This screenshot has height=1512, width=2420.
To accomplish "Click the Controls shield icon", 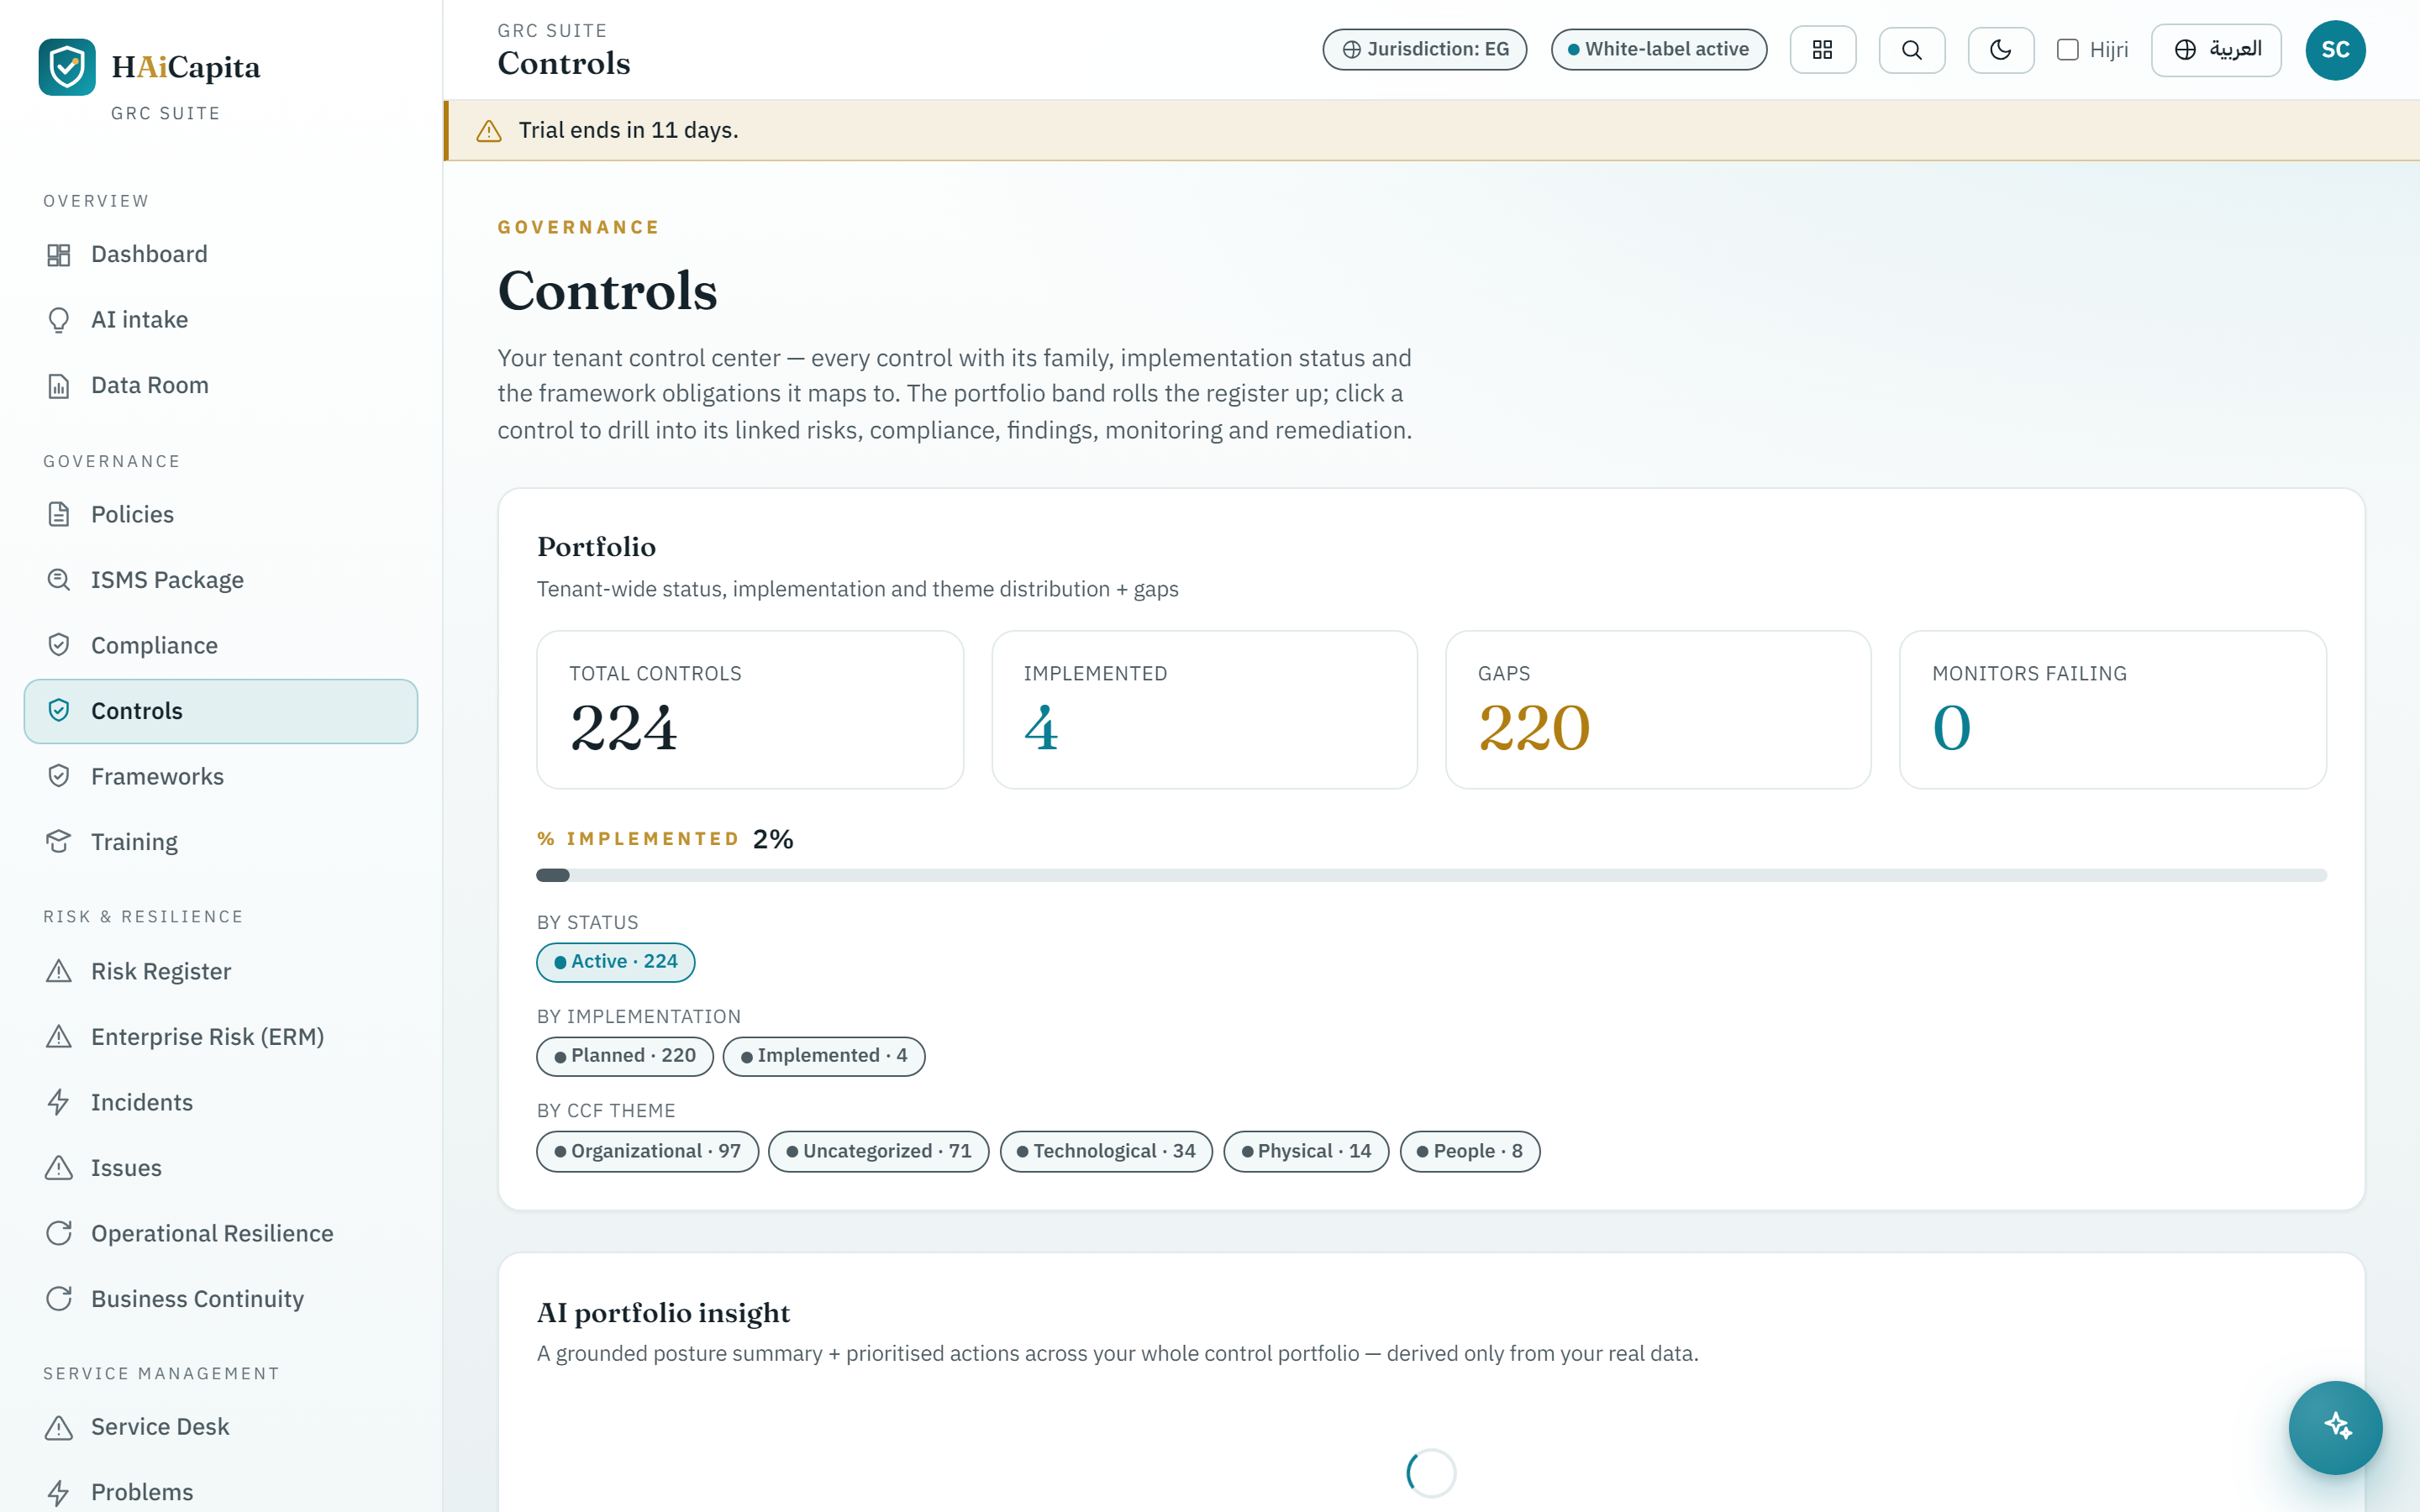I will coord(59,711).
